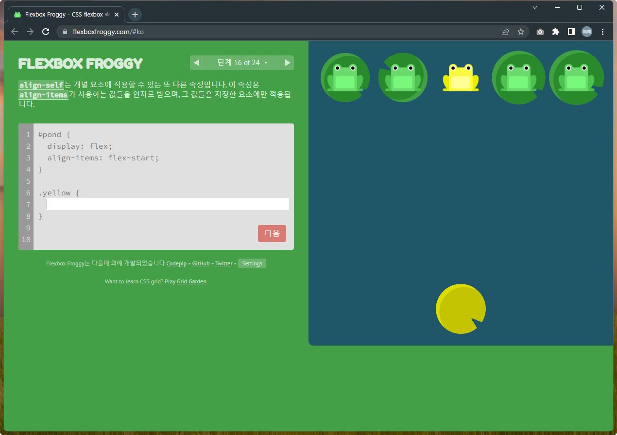617x435 pixels.
Task: Click the highlighted align-self code term
Action: 41,85
